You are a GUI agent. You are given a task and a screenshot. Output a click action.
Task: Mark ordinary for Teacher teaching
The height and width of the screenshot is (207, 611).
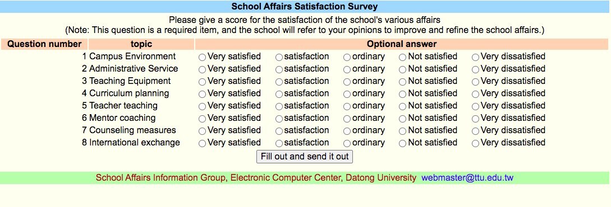coord(347,106)
